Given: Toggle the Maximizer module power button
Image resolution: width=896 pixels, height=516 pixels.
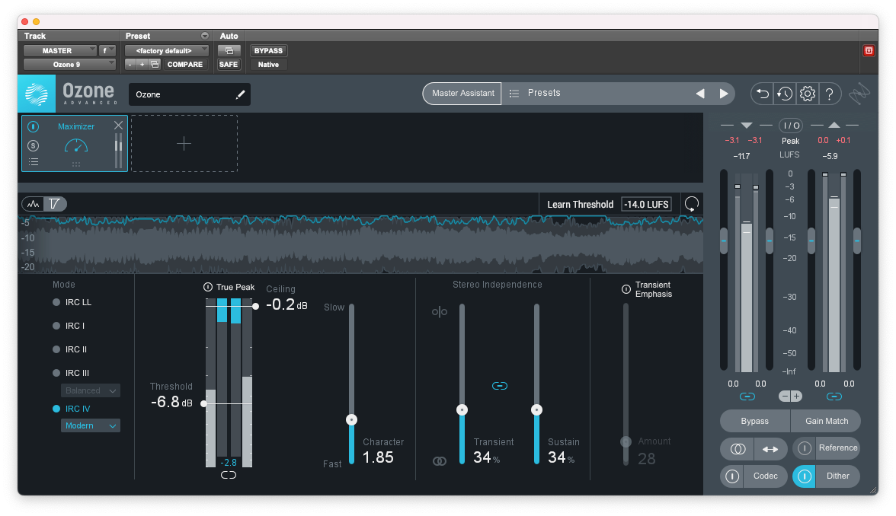Looking at the screenshot, I should (34, 126).
